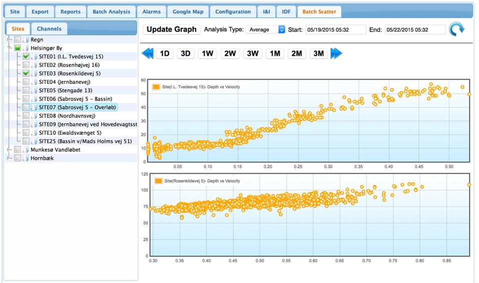The width and height of the screenshot is (479, 283).
Task: Click the site icon beside SITE25
Action: coord(34,141)
